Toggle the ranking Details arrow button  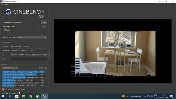coord(46,68)
